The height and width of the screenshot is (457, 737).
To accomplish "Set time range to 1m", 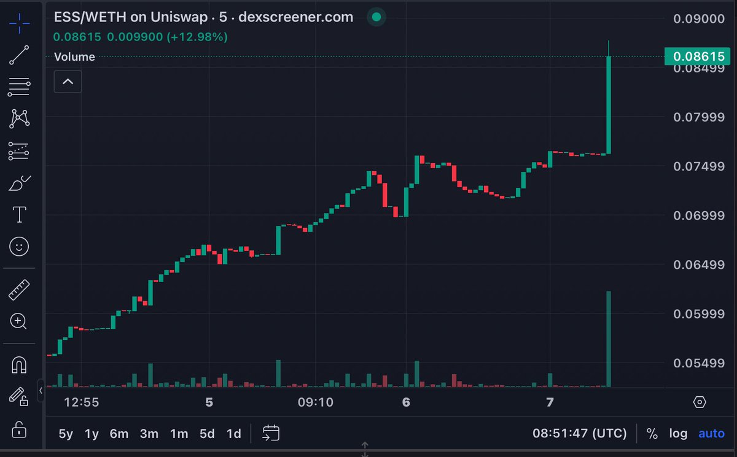I will point(179,434).
